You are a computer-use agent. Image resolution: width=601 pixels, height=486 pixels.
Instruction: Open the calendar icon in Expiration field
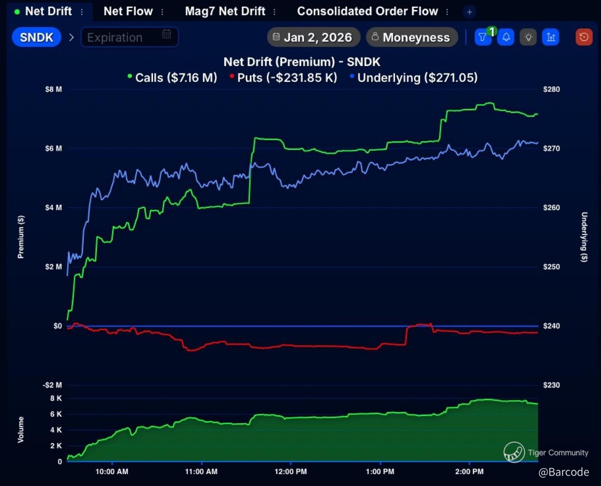pos(167,34)
